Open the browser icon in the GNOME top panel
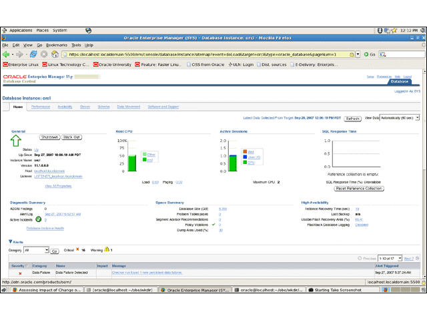This screenshot has width=427, height=320. click(88, 31)
